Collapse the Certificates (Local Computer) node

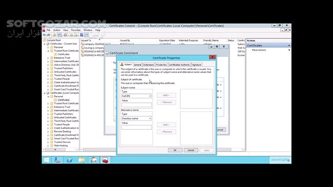(x=45, y=93)
